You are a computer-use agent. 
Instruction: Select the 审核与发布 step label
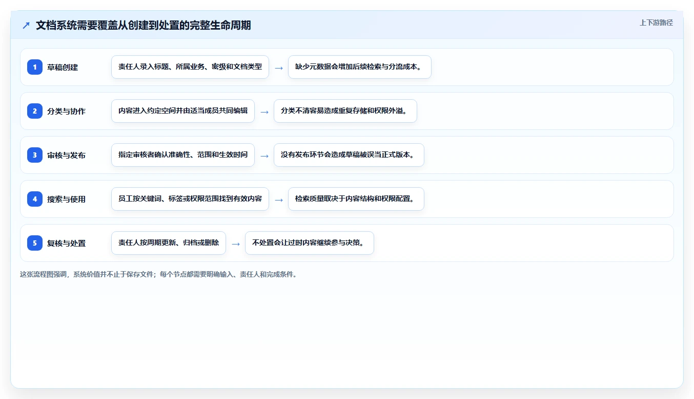[x=66, y=155]
